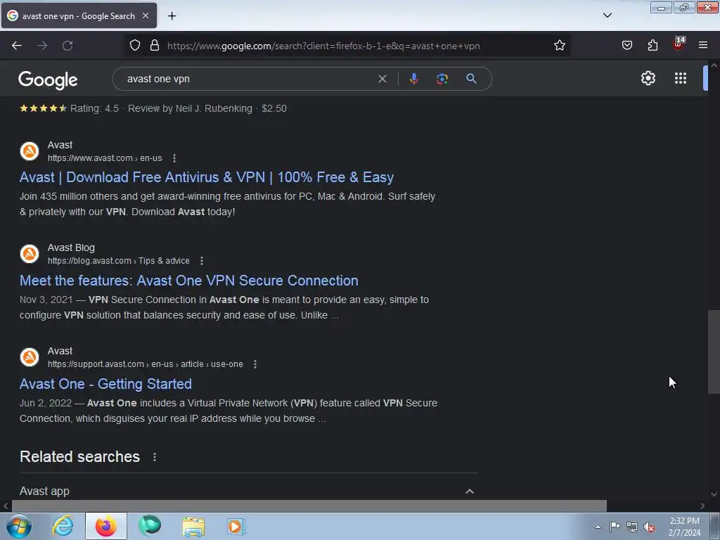Open the avast.com en-us result options
This screenshot has width=720, height=540.
click(174, 158)
